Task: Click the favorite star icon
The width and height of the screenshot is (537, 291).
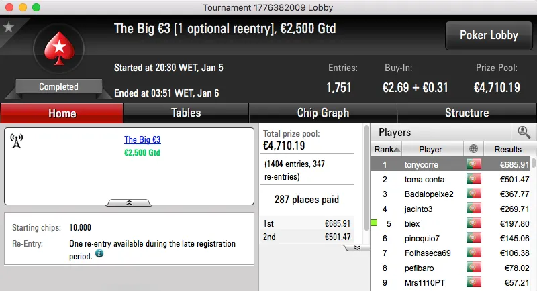Action: [x=9, y=27]
